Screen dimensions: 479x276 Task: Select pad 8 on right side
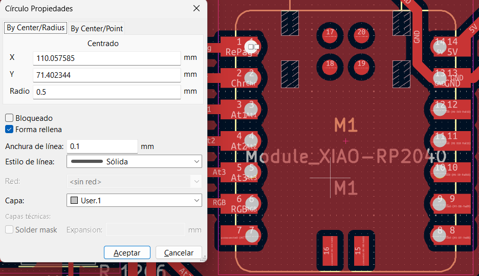pyautogui.click(x=450, y=235)
